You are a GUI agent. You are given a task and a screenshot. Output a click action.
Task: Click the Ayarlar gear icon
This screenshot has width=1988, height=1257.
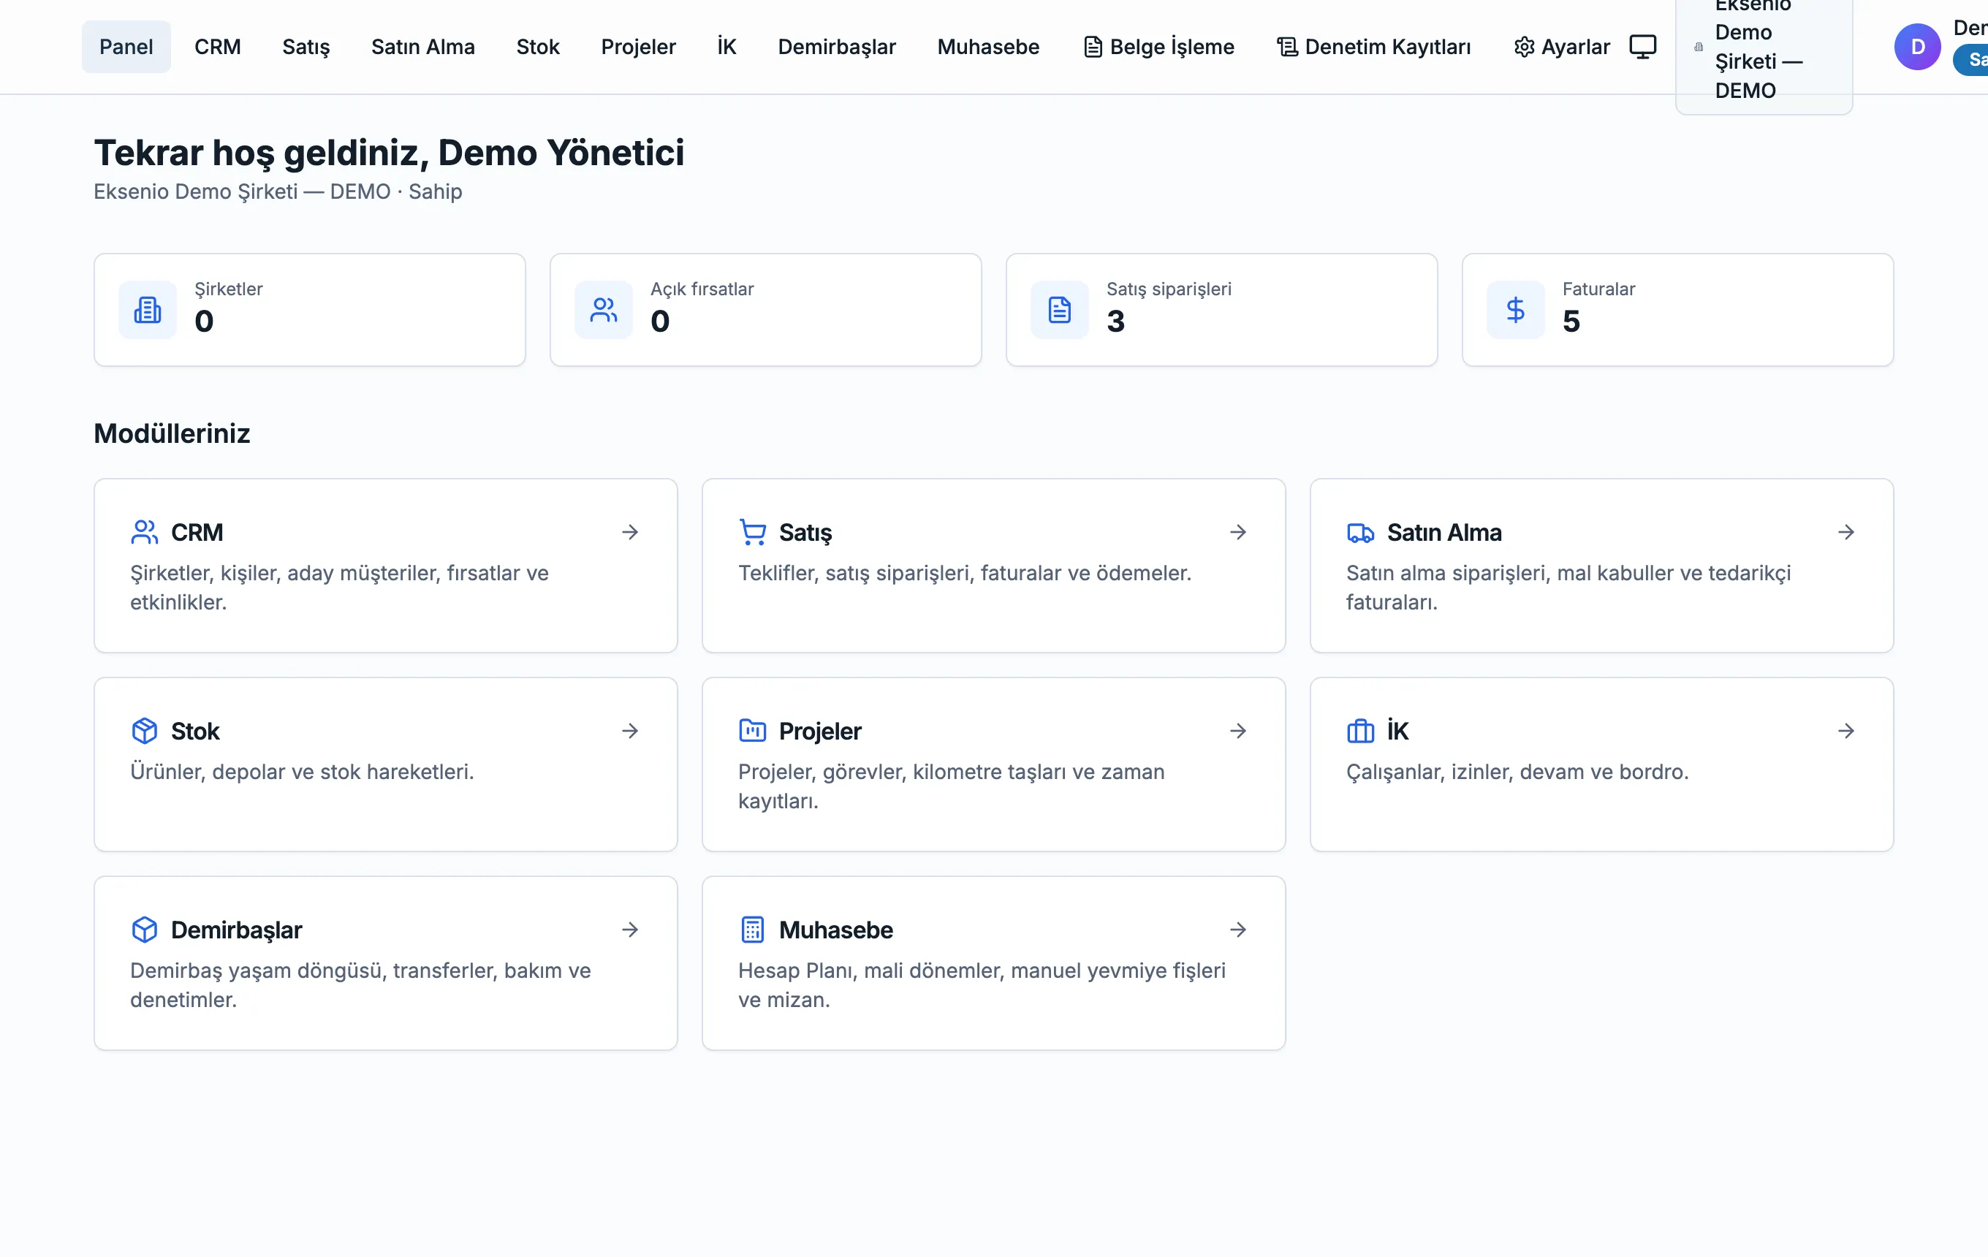pos(1524,47)
